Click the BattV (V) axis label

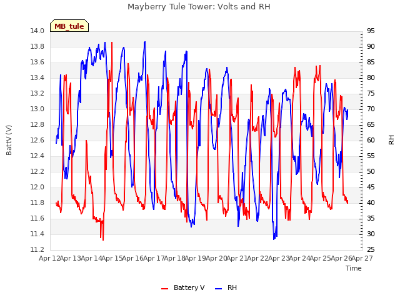click(9, 140)
